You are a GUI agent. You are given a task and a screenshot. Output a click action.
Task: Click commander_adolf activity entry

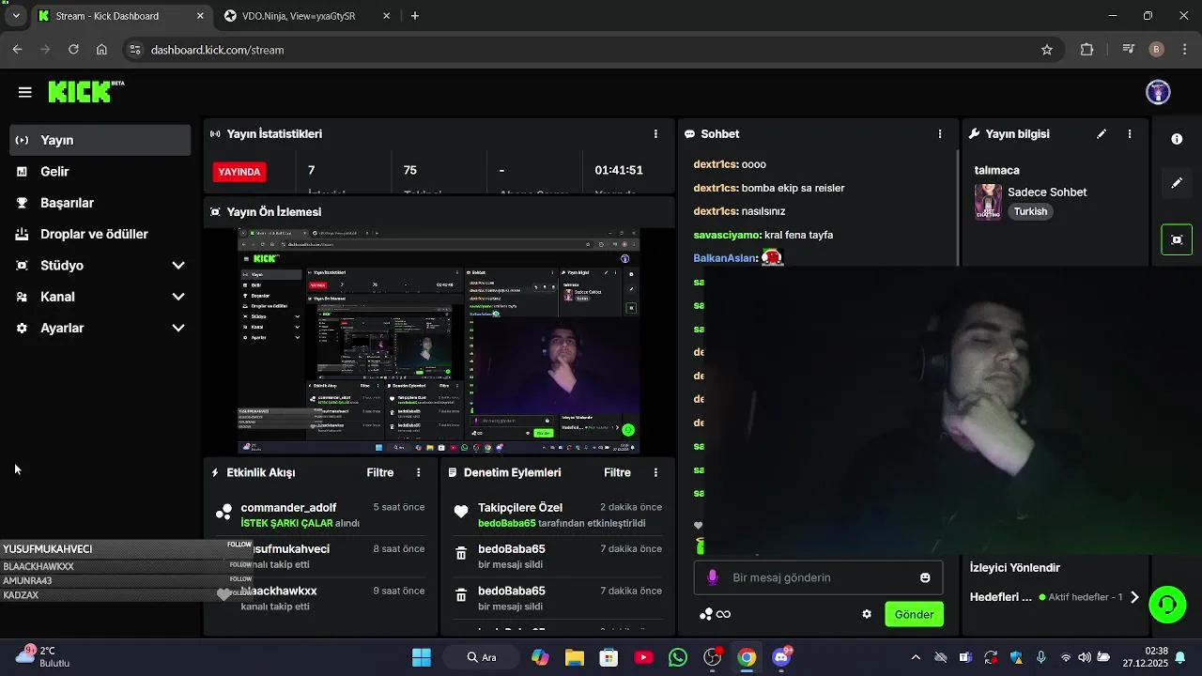tap(288, 507)
